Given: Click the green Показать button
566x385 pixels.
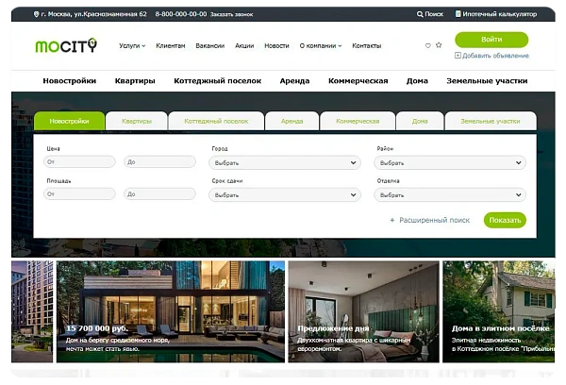Looking at the screenshot, I should point(505,220).
